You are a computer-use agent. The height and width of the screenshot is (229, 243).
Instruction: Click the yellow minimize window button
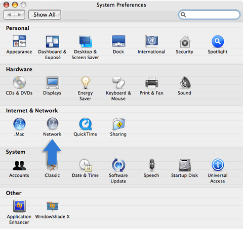pos(15,5)
